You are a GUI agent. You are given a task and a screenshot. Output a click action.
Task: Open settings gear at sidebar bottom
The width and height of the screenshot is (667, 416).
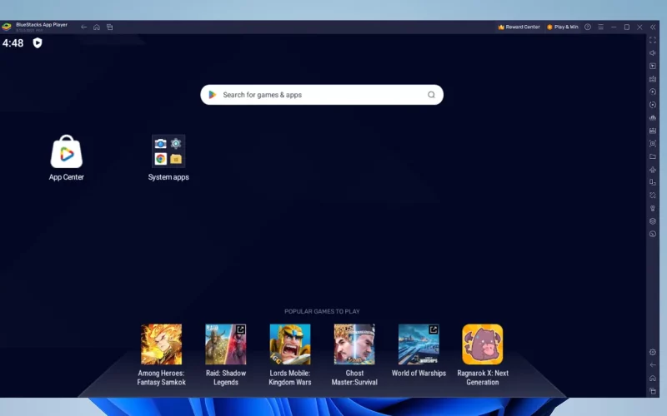click(653, 352)
